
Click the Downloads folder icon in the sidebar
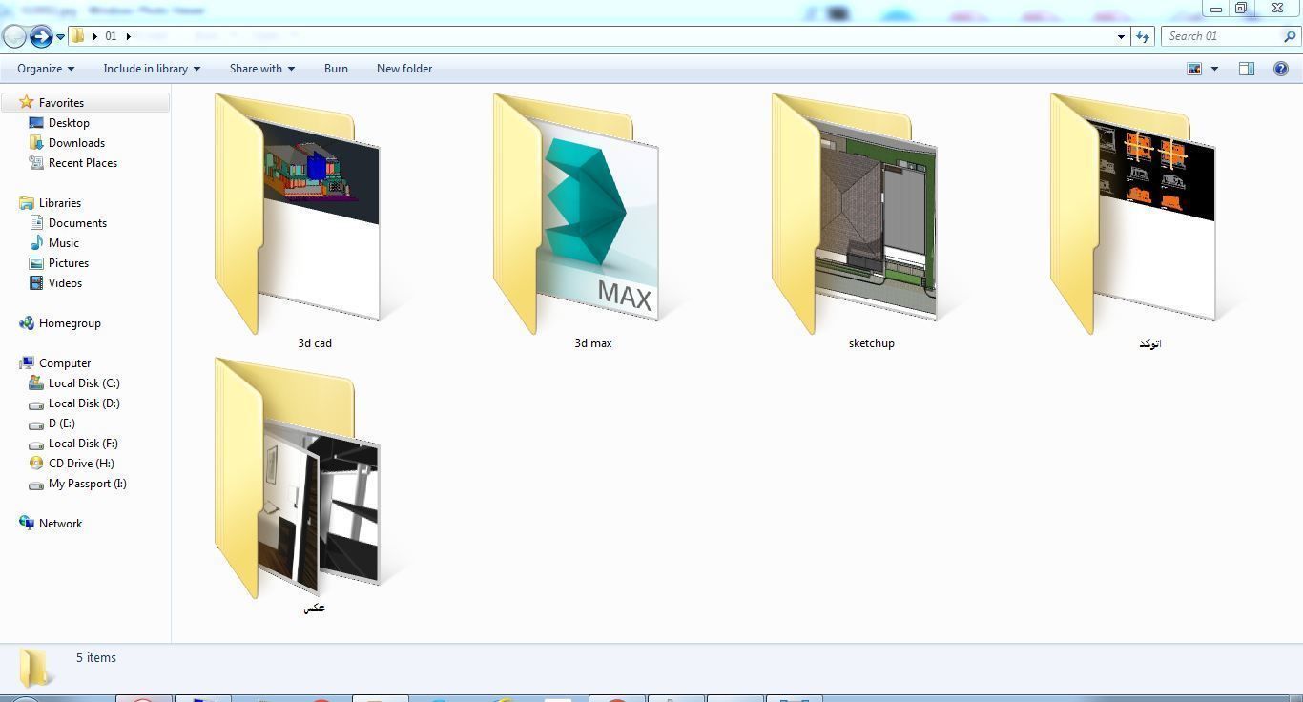pos(36,143)
